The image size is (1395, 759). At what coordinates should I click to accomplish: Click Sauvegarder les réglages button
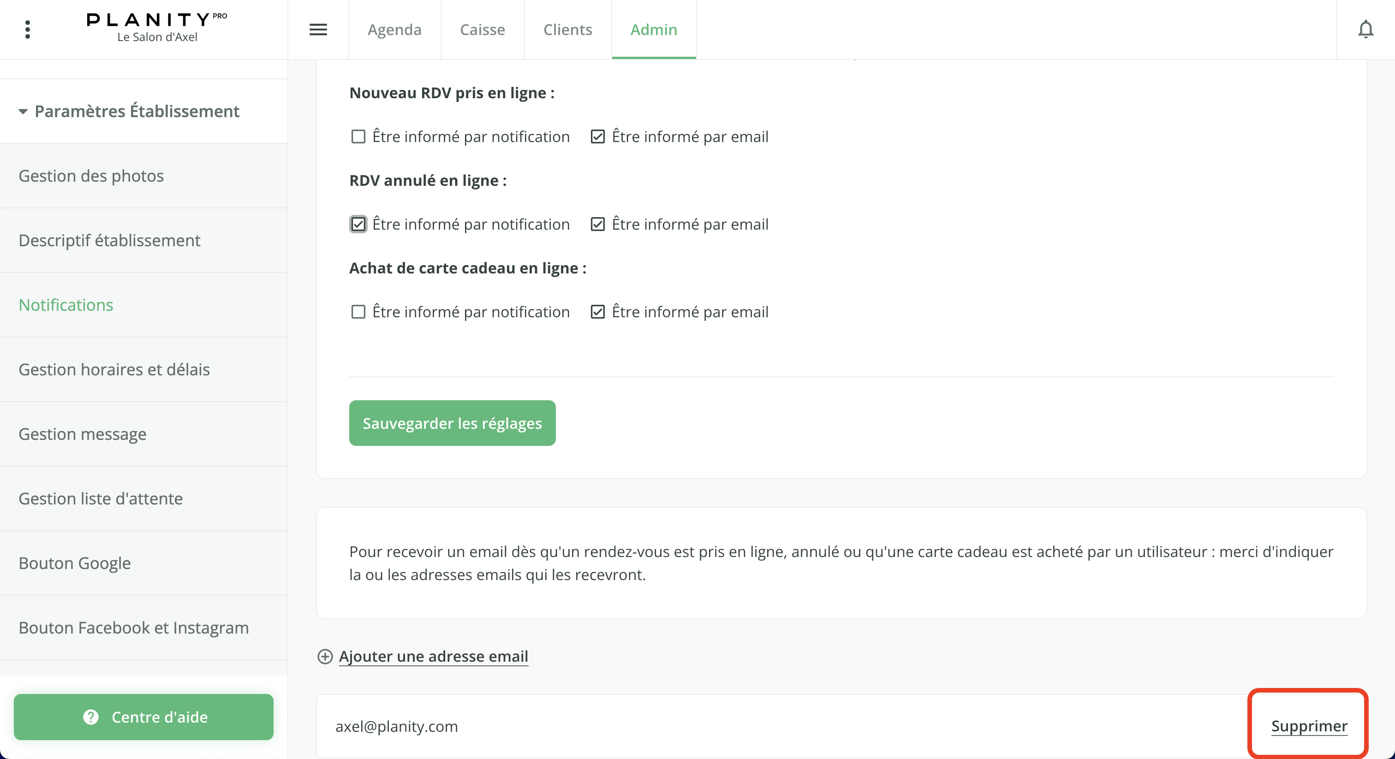452,423
